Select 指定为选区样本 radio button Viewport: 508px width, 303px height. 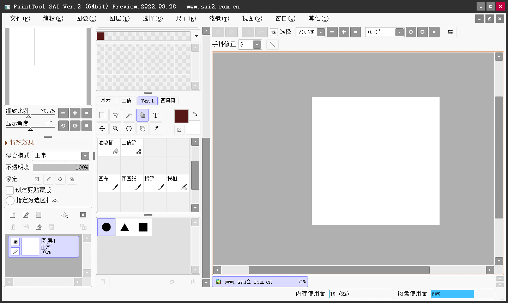click(10, 200)
